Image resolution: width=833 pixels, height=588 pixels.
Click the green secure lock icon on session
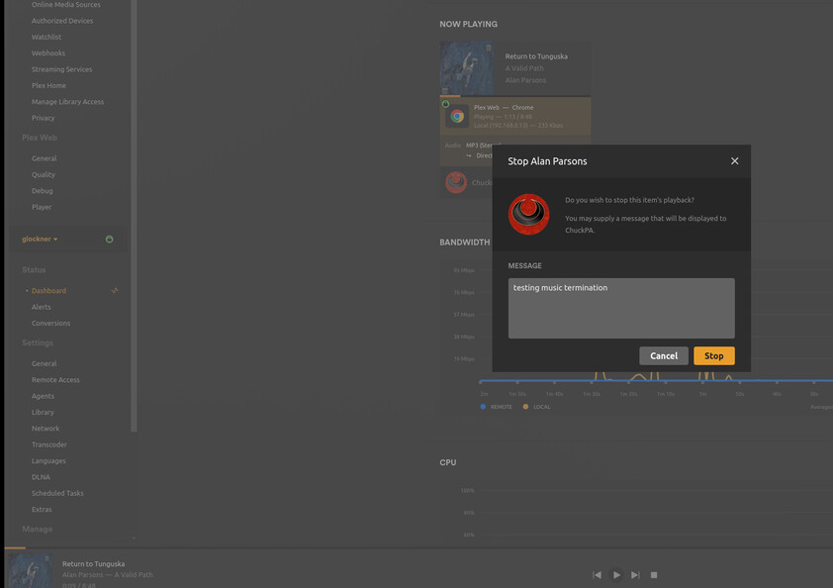[446, 104]
